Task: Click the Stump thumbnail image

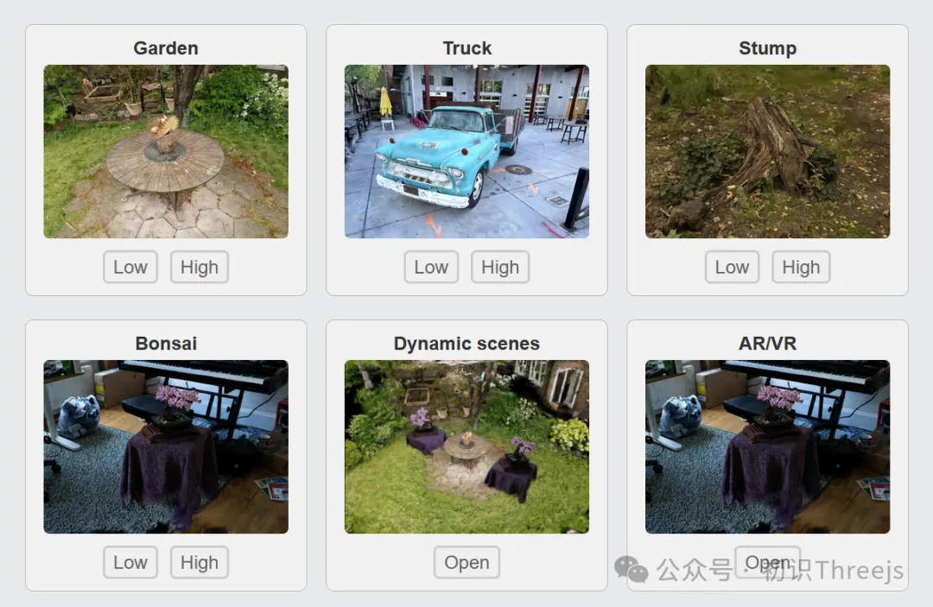Action: pos(768,152)
